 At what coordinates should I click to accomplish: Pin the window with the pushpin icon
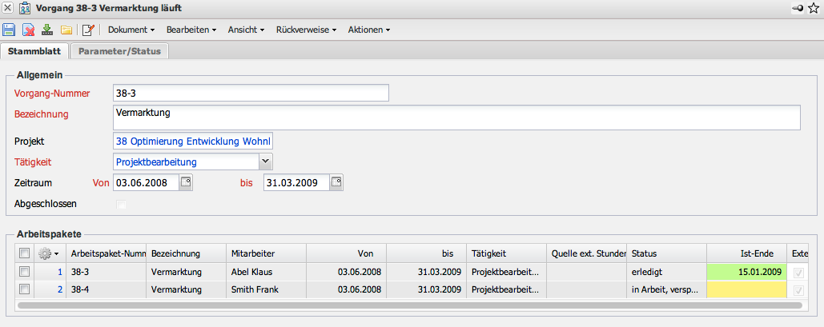[798, 8]
